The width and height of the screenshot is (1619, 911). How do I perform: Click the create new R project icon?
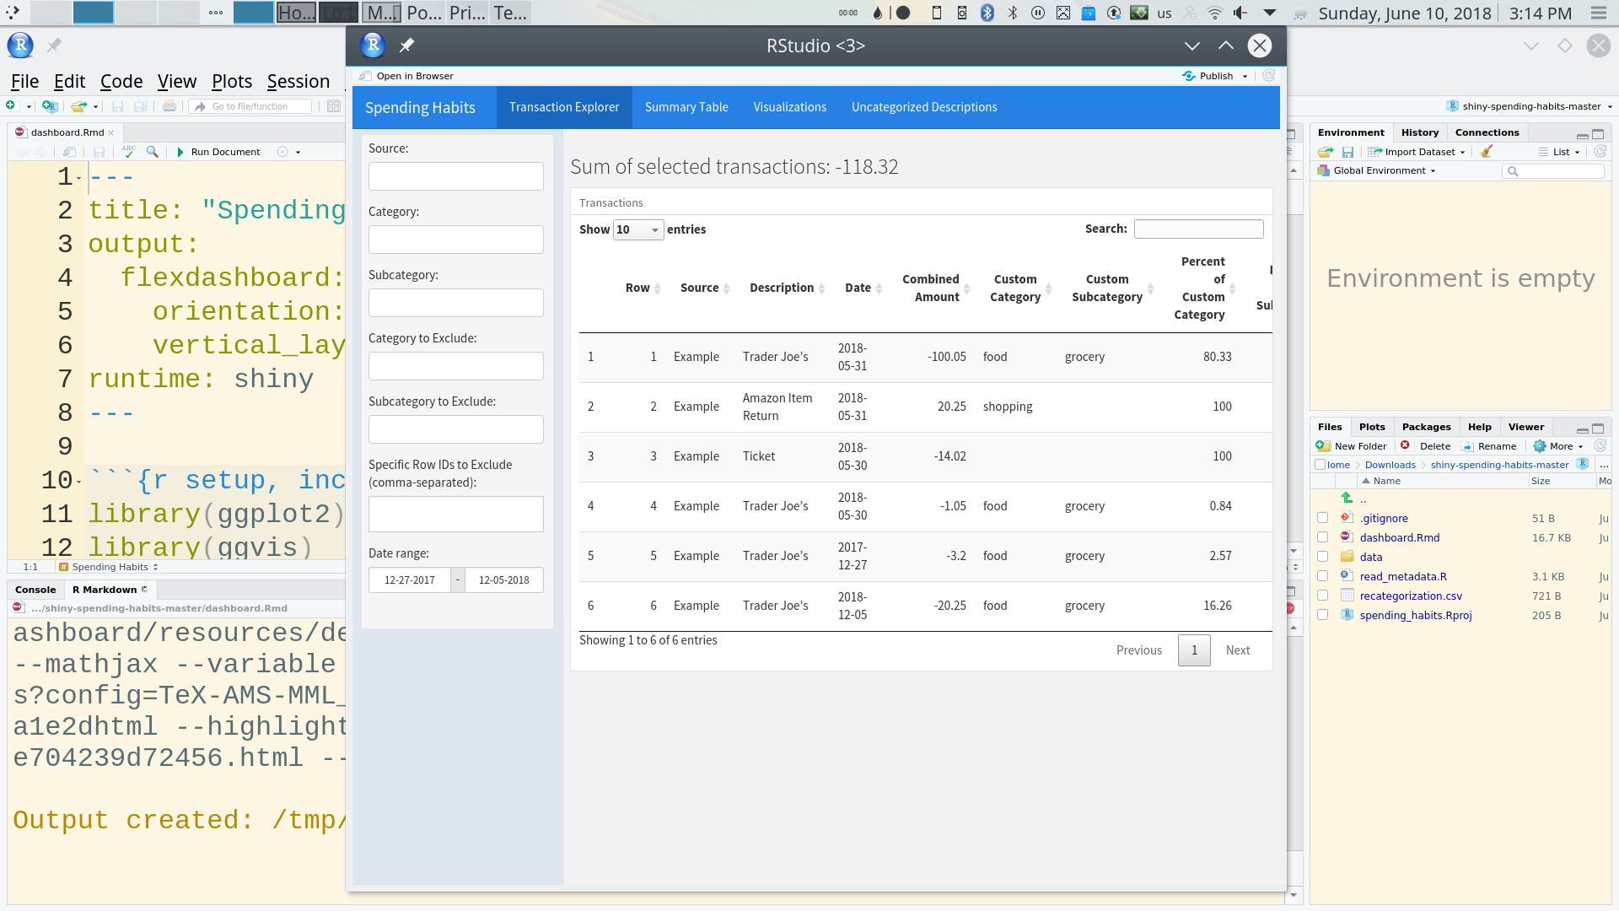(50, 106)
